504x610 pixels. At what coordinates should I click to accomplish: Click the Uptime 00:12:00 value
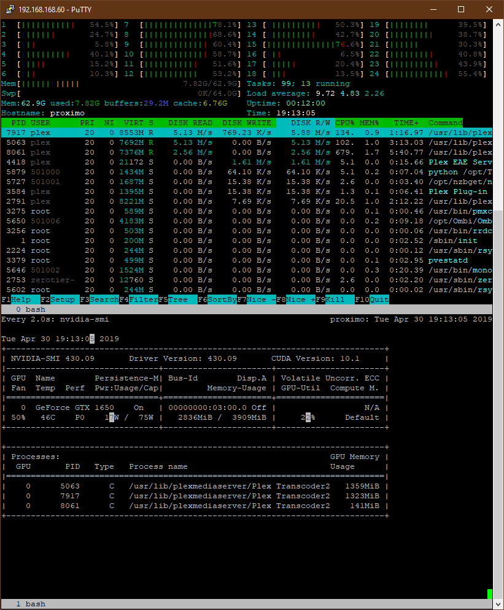306,103
